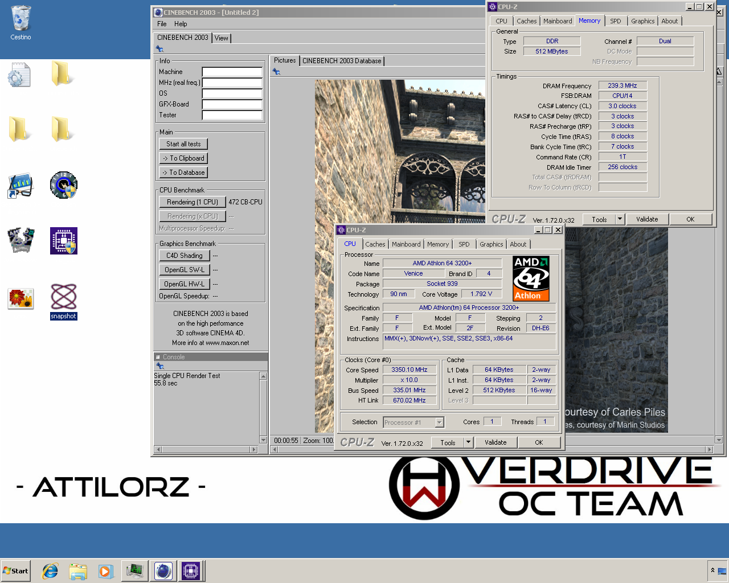Screen dimensions: 729x583
Task: Click picture viewer vertical scrollbar down arrow
Action: click(x=719, y=440)
